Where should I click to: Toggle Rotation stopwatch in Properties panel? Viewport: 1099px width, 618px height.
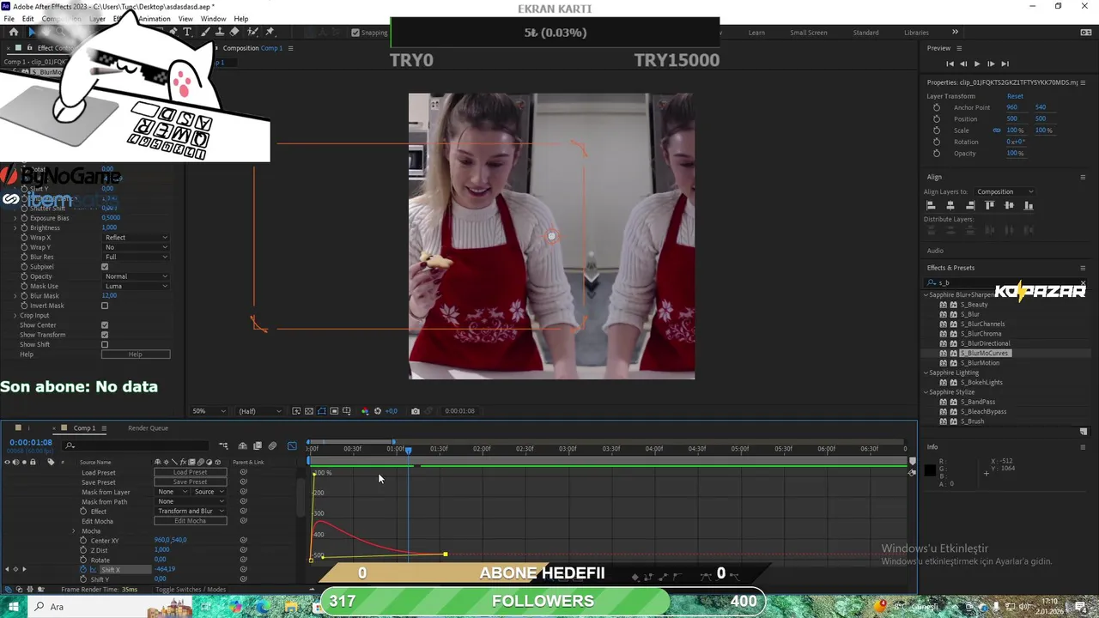(x=937, y=142)
